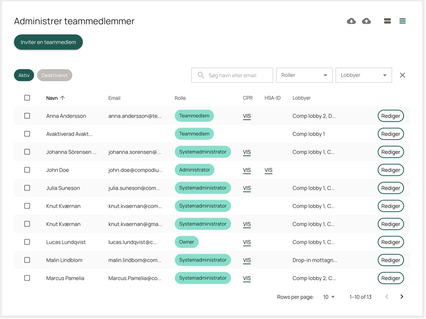Image resolution: width=426 pixels, height=319 pixels.
Task: Click the Lobbyer column header
Action: pos(301,98)
